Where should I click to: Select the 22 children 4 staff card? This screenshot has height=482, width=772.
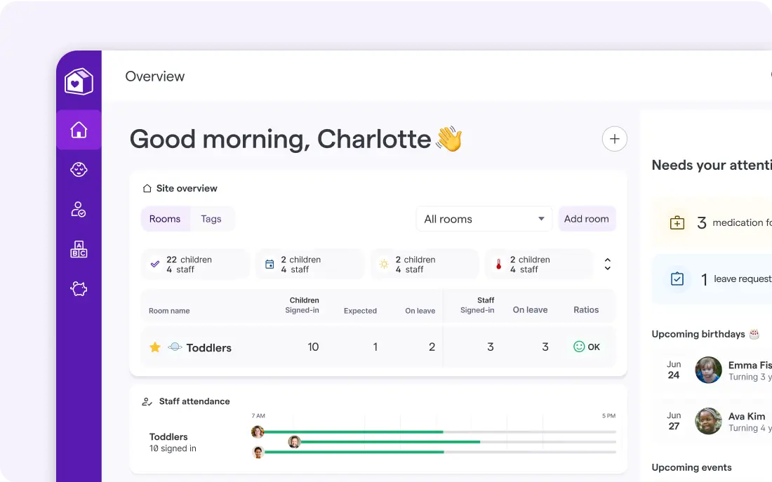[196, 265]
